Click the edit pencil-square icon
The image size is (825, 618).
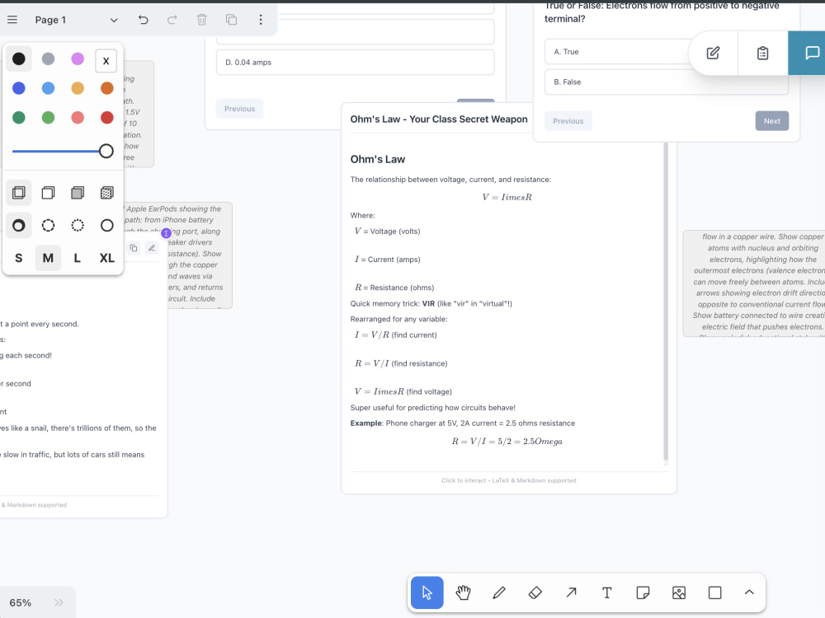click(713, 53)
